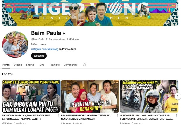The height and width of the screenshot is (125, 181).
Task: Click the BAPAU description text
Action: point(34,44)
